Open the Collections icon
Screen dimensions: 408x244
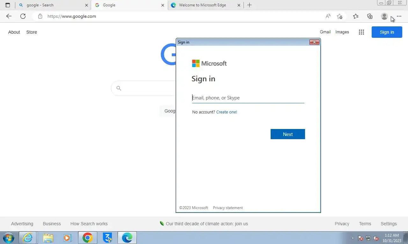[x=370, y=16]
